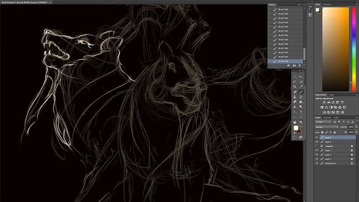The height and width of the screenshot is (202, 359).
Task: Select the Crop tool
Action: point(294,87)
